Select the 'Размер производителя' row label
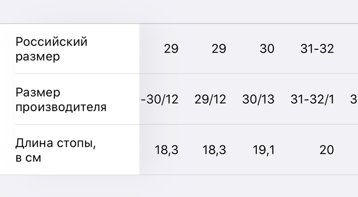 [60, 99]
